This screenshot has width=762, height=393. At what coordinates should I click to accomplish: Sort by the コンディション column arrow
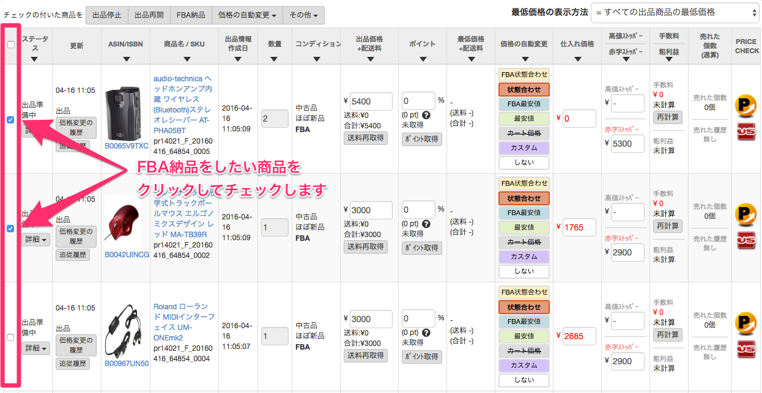(x=316, y=59)
